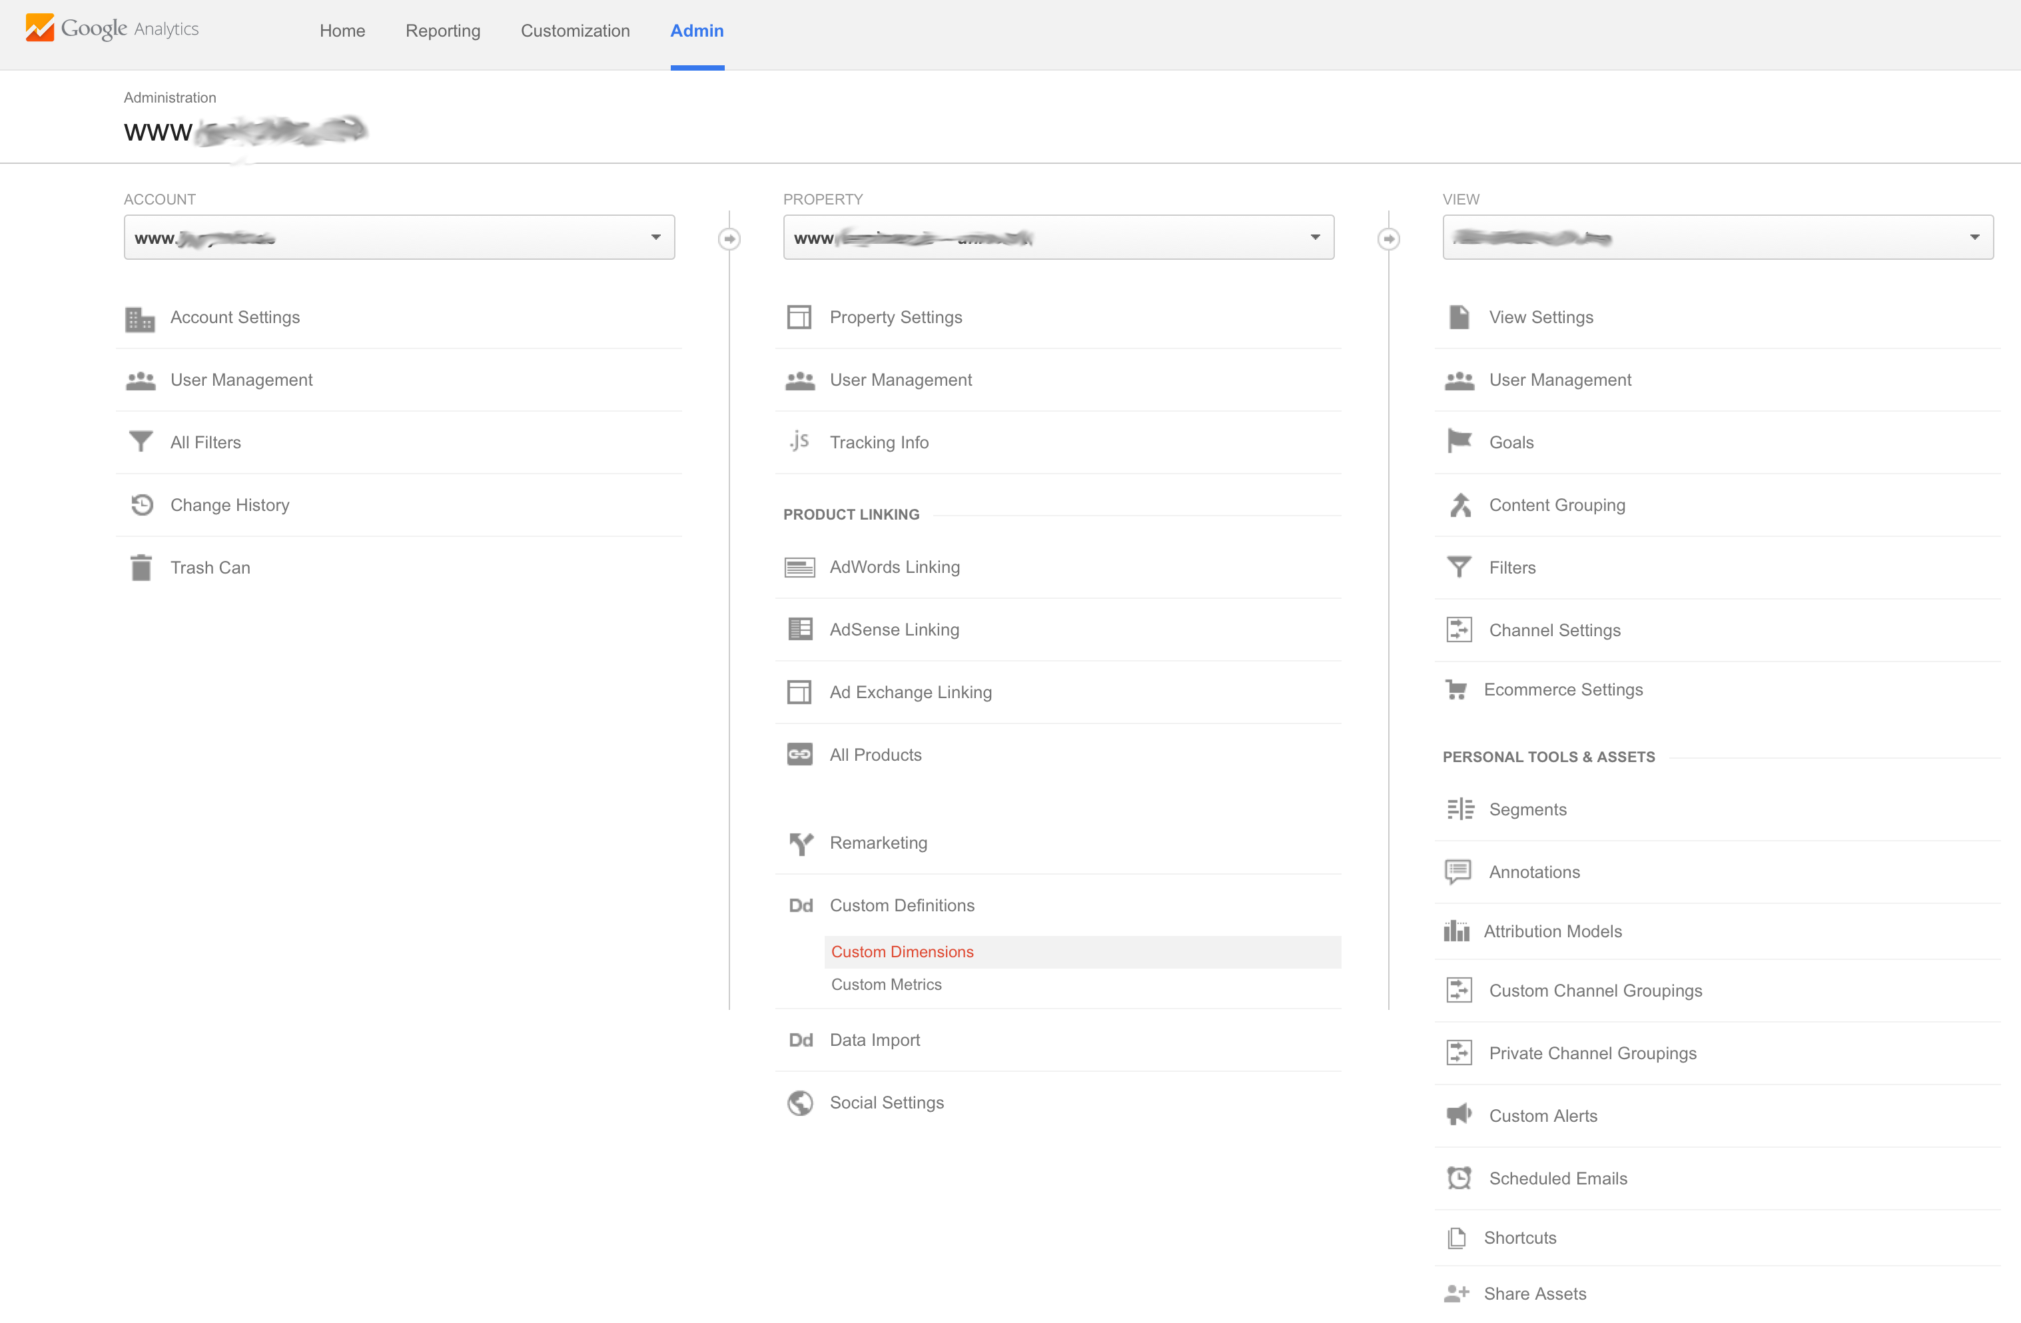The height and width of the screenshot is (1323, 2021).
Task: Open Ecommerce Settings link text
Action: pyautogui.click(x=1563, y=689)
